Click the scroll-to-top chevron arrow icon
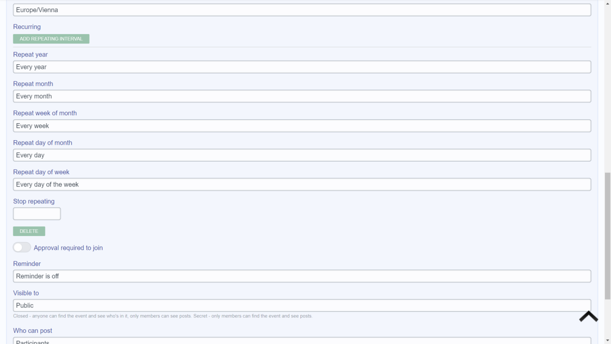Viewport: 611px width, 344px height. [588, 316]
